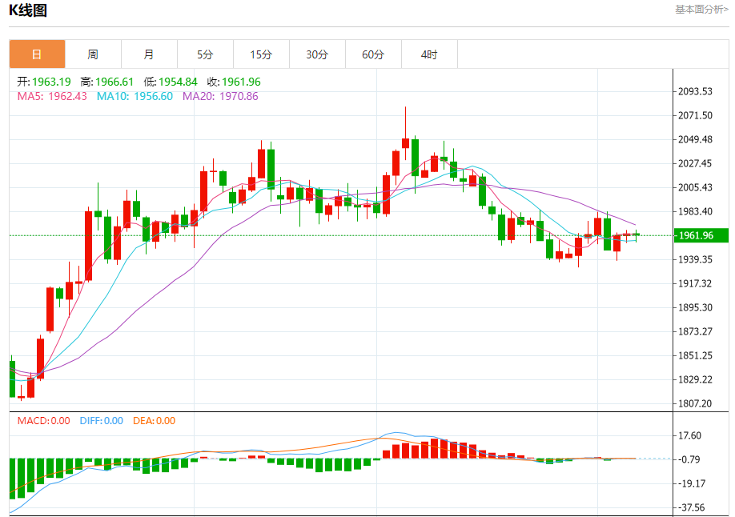Screen dimensions: 735x517
Task: Switch to the 周 weekly tab
Action: click(x=93, y=54)
